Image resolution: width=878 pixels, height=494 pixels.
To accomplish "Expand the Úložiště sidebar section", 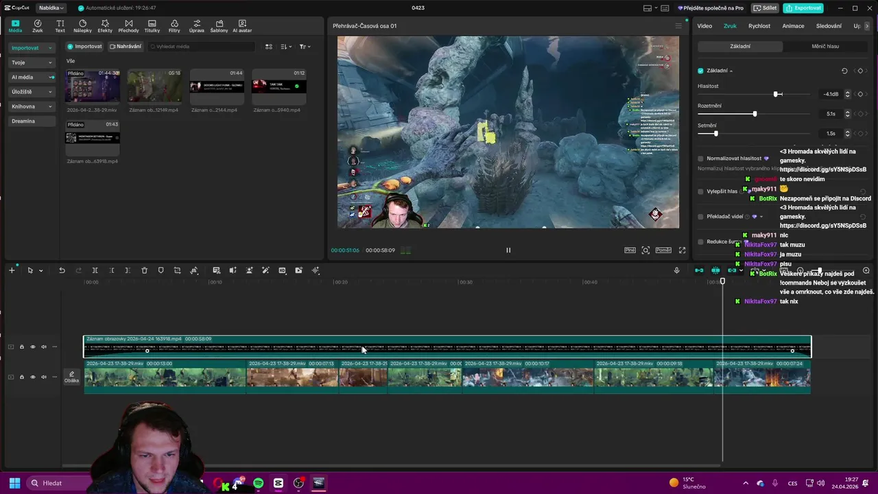I will 33,92.
